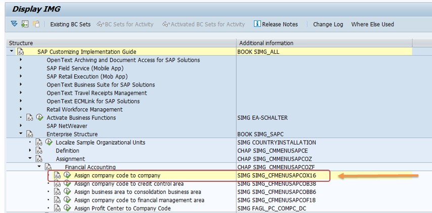Expand OpenText ECMLink for SAP Solutions node
This screenshot has height=213, width=432.
(x=21, y=101)
